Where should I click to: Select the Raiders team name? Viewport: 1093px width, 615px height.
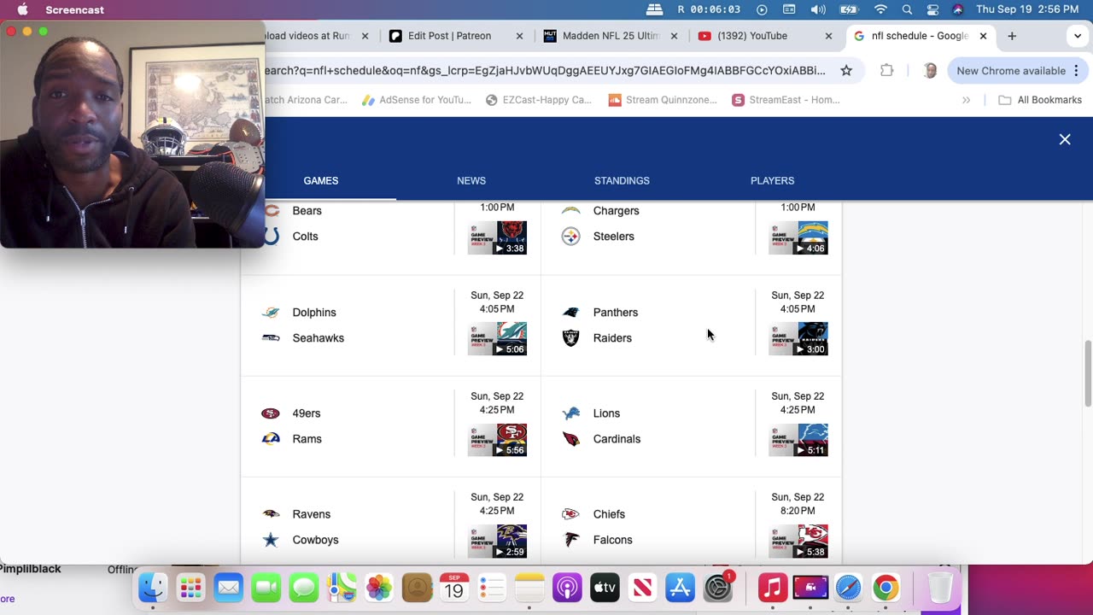pos(612,338)
